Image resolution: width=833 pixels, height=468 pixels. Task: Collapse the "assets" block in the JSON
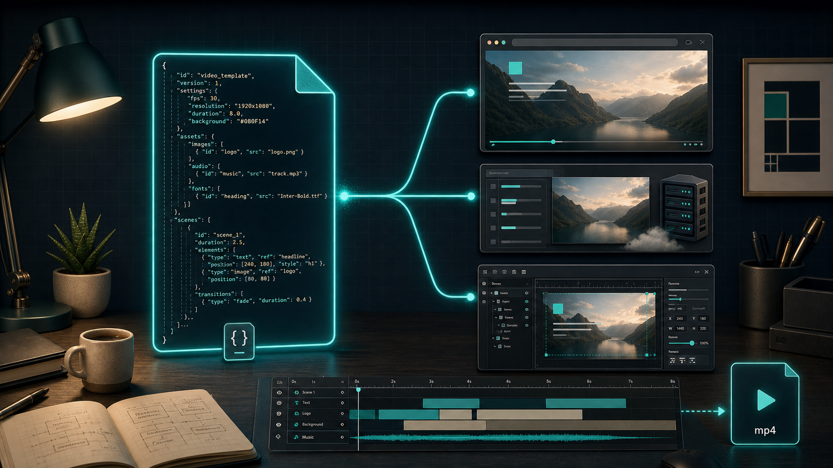(172, 136)
